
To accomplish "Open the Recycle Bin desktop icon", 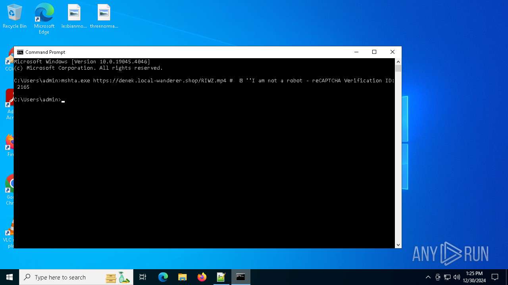I will [x=15, y=16].
